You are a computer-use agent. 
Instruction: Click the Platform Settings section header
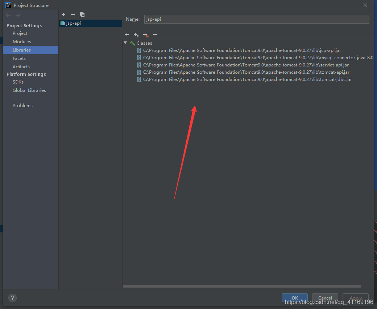26,74
